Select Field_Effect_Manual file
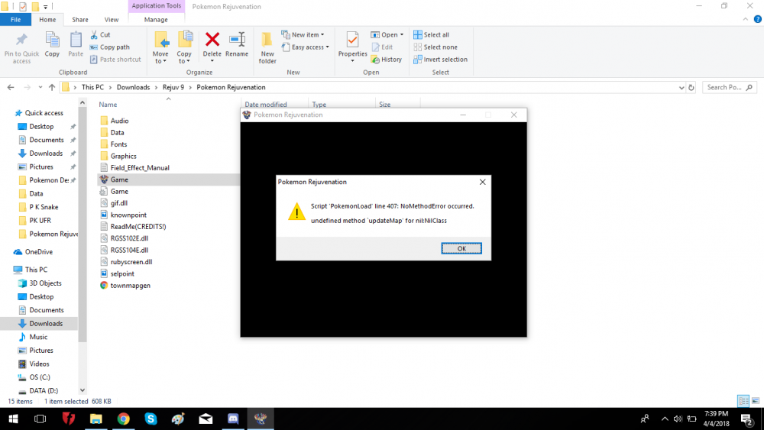 point(140,167)
